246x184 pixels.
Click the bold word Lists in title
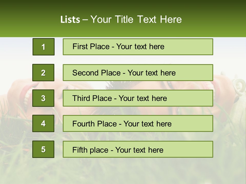[x=70, y=19]
